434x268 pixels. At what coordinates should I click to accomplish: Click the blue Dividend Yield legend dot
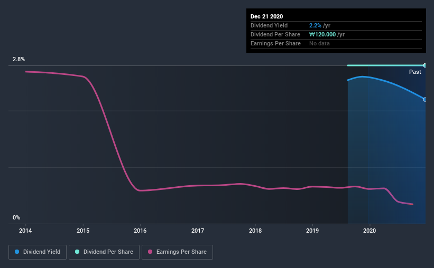pos(17,252)
